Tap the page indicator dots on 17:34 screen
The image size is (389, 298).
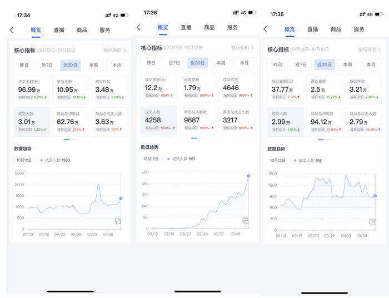click(71, 140)
